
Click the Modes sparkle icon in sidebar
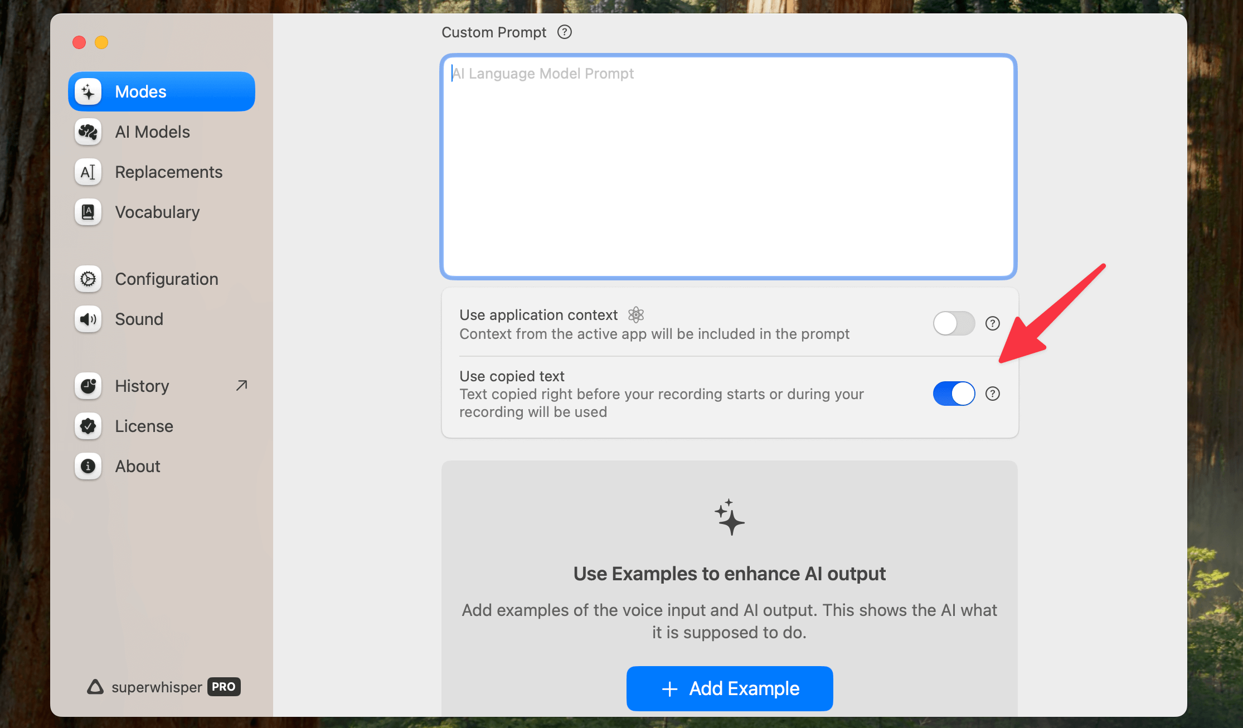88,92
